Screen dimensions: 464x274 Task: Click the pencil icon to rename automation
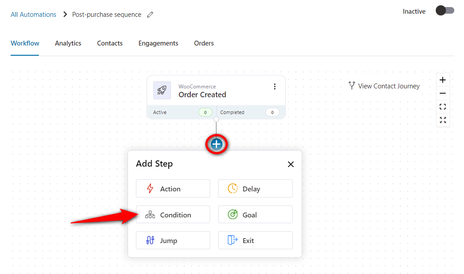click(150, 15)
